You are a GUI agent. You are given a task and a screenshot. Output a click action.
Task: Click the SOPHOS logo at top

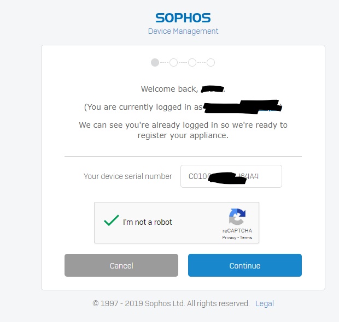pyautogui.click(x=183, y=17)
